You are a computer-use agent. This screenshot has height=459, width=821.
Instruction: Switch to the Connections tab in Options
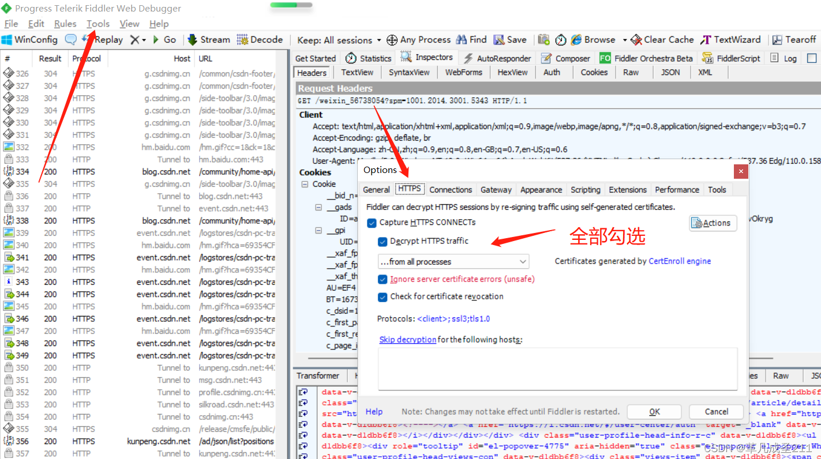point(451,189)
